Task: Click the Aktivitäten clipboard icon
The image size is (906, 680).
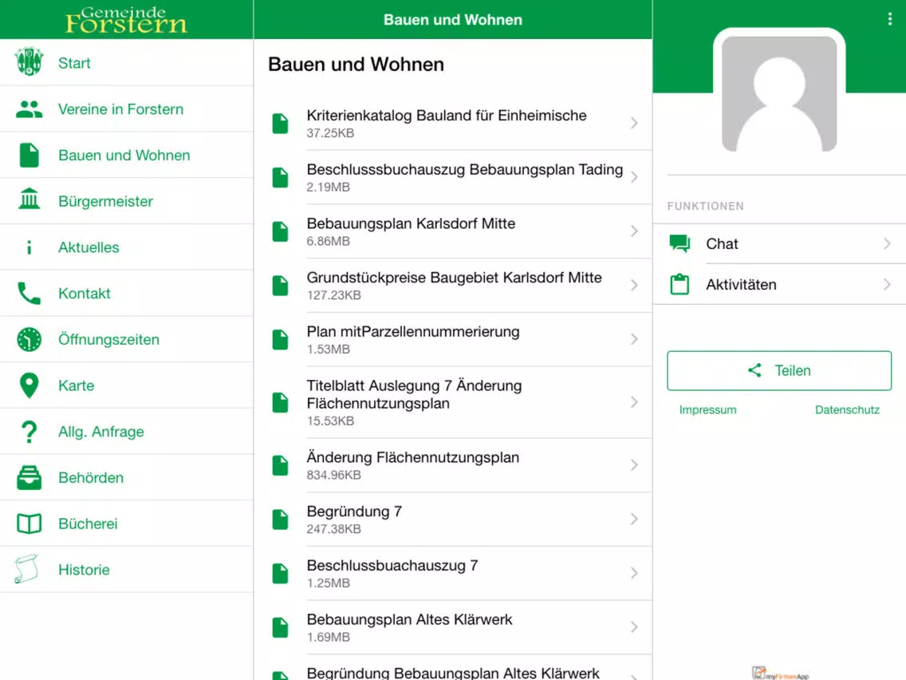Action: pos(679,284)
